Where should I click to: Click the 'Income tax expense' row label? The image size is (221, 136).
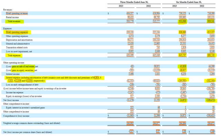tap(15, 93)
